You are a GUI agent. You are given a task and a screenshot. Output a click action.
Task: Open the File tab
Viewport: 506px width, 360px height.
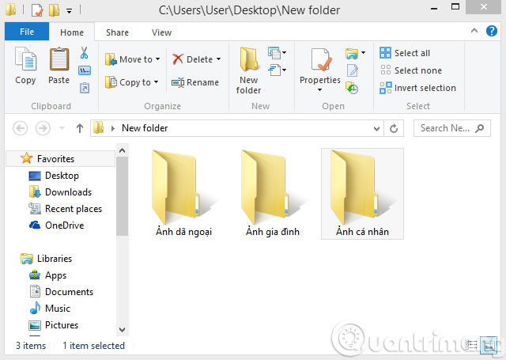[27, 32]
